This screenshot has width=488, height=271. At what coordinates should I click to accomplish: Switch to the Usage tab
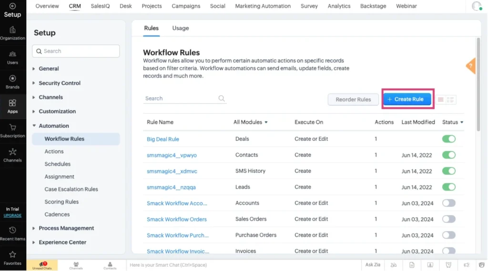click(x=181, y=28)
